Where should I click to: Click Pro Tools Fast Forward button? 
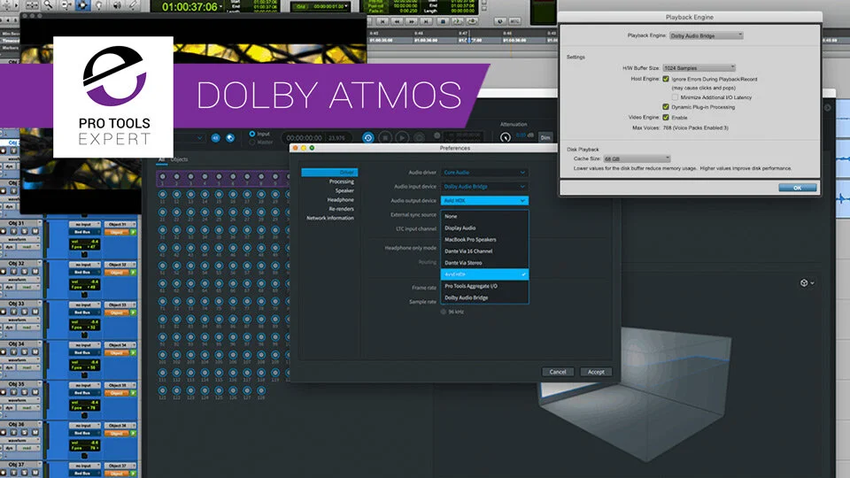pos(412,21)
